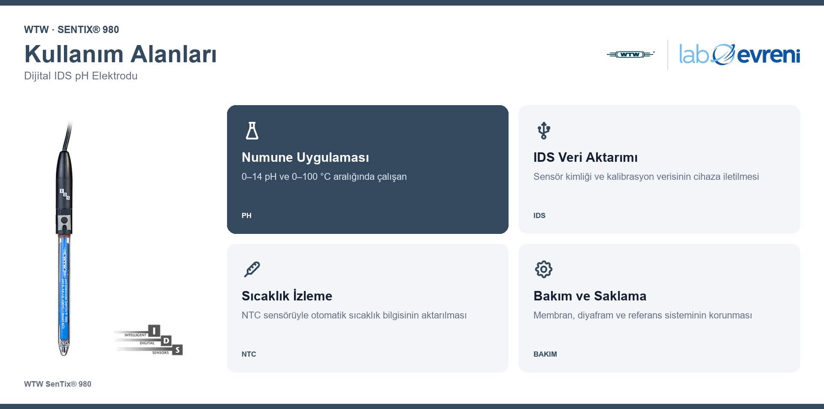The width and height of the screenshot is (824, 409).
Task: Select the Numune Uygulaması card title
Action: [305, 158]
